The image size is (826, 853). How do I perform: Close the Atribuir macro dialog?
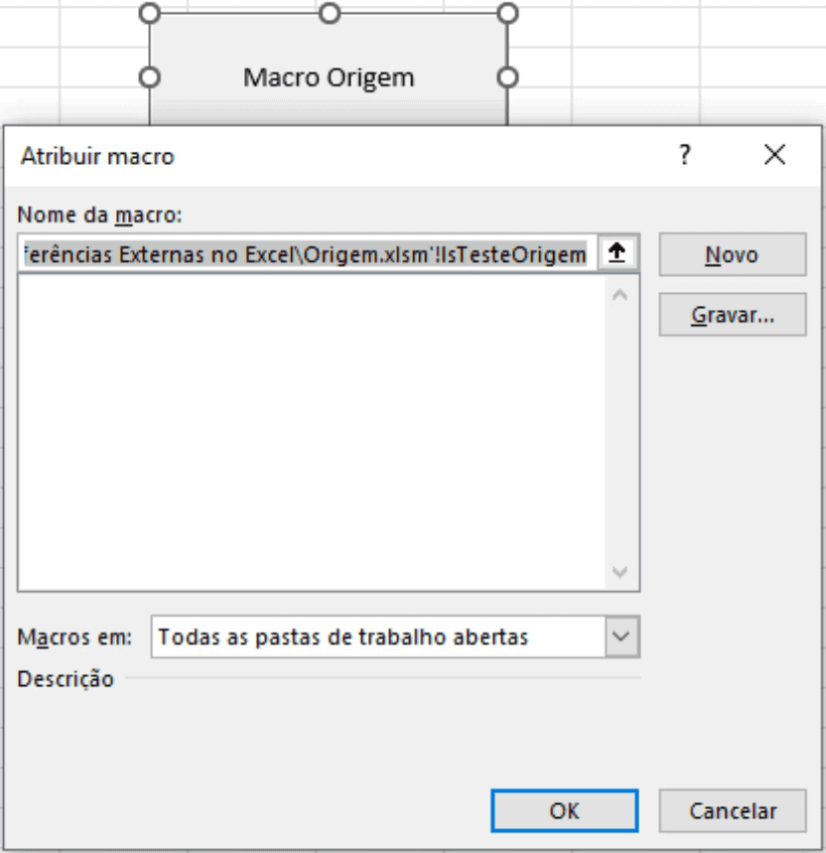point(774,155)
